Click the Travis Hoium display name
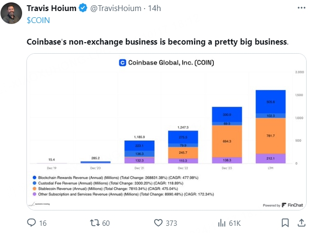The width and height of the screenshot is (310, 233). (51, 8)
